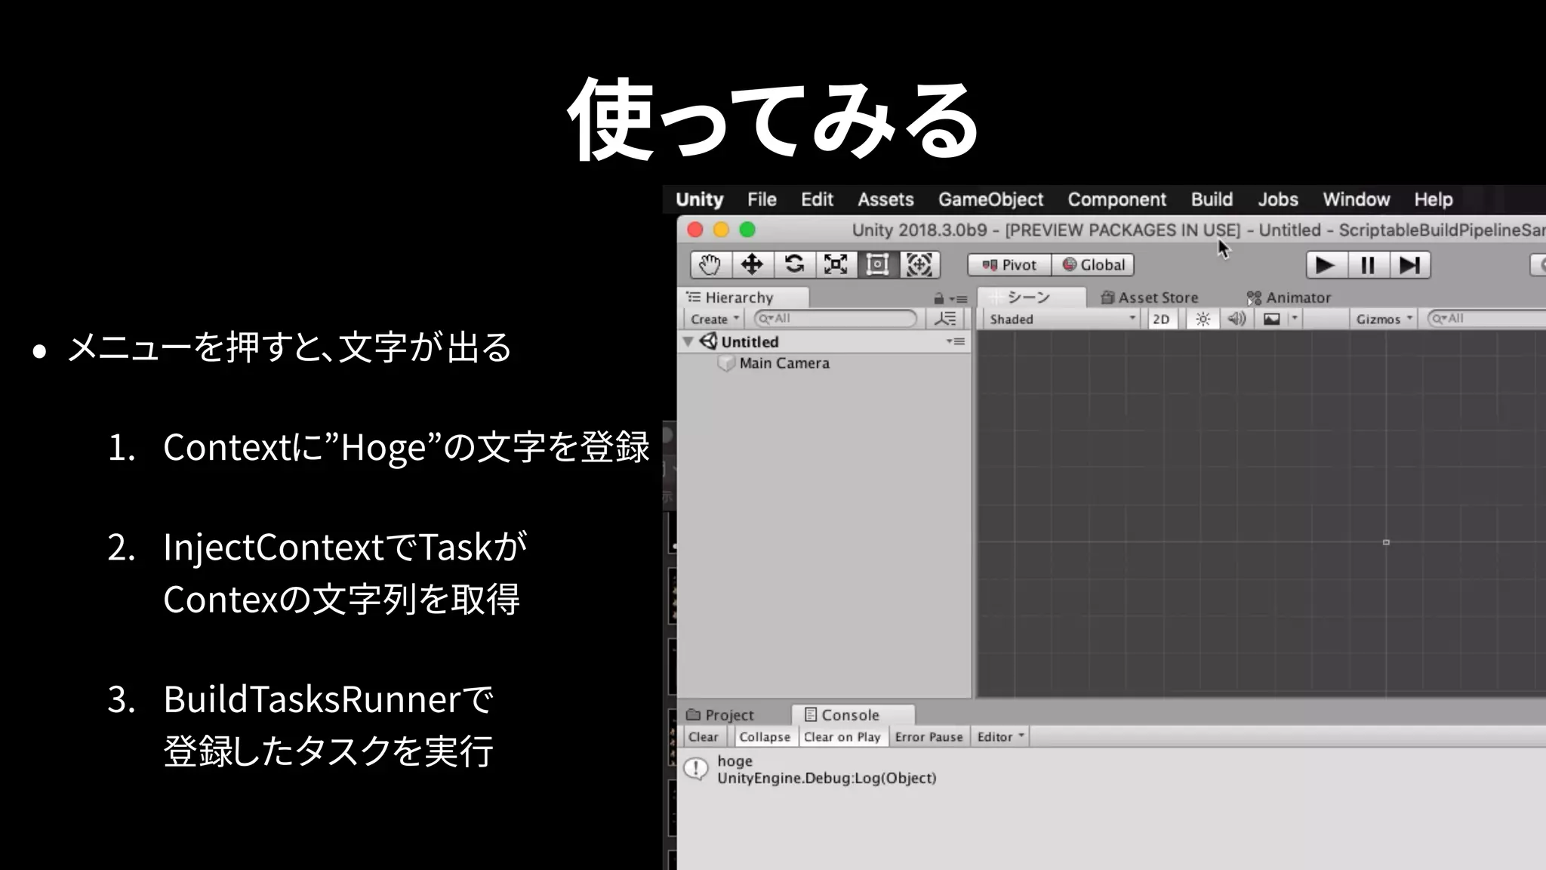This screenshot has width=1546, height=870.
Task: Click the yellow minimize window button
Action: 721,230
